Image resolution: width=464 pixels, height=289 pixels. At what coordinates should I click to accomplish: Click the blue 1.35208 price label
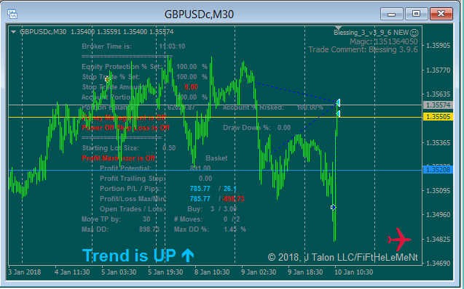click(439, 170)
